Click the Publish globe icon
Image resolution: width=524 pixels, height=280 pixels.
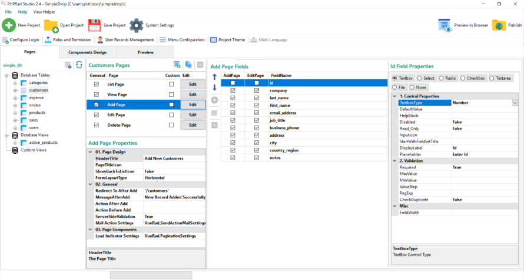pos(499,25)
